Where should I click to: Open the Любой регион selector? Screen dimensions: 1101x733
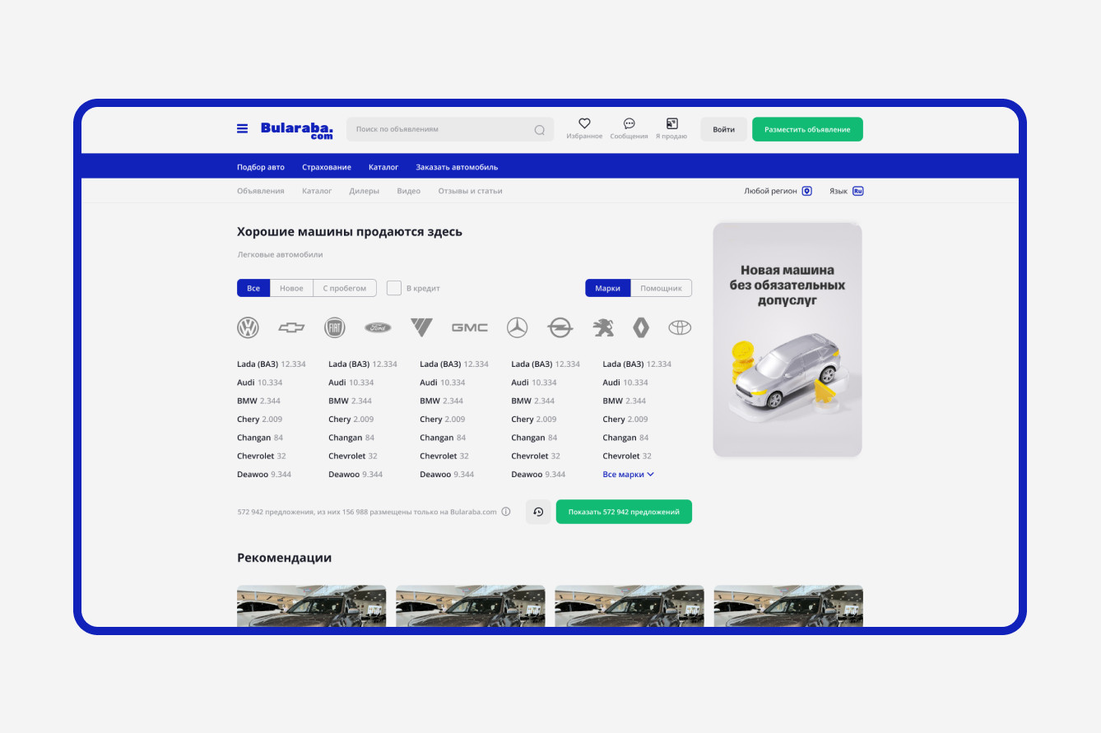(778, 191)
